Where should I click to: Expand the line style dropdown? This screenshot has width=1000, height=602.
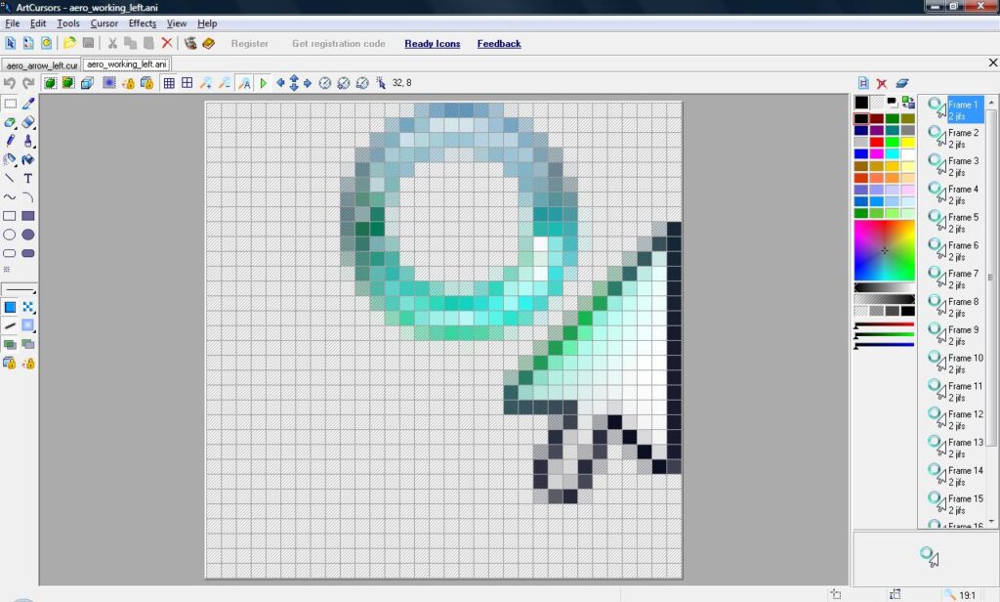click(20, 290)
